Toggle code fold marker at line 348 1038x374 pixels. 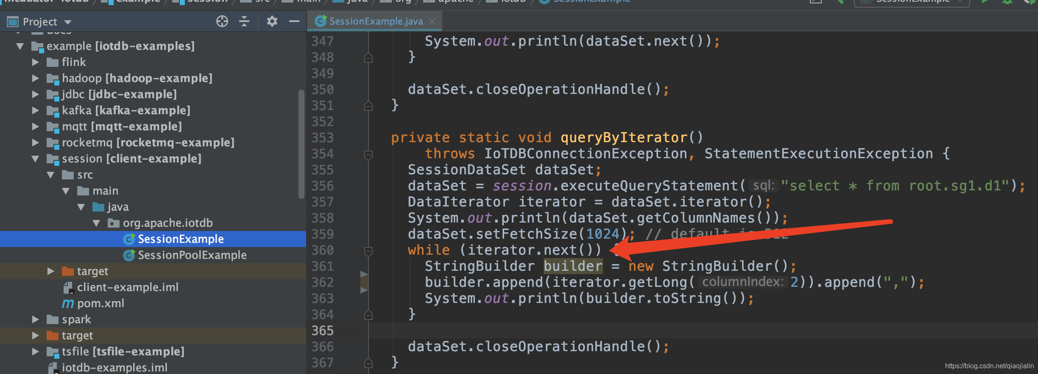point(368,58)
